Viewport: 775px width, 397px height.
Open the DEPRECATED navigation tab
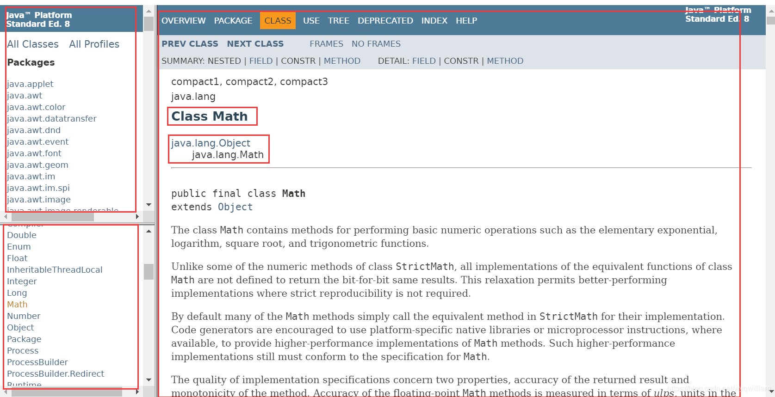coord(385,21)
